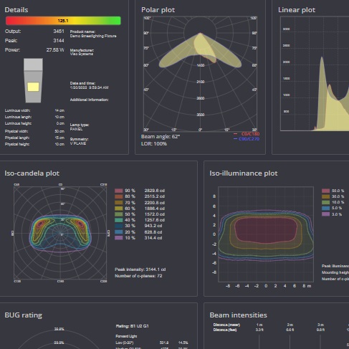The width and height of the screenshot is (349, 349).
Task: Click the red-to-green efficacy gradient bar
Action: point(63,21)
